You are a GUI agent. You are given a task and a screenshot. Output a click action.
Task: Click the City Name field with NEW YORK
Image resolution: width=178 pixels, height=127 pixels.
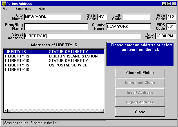[53, 17]
